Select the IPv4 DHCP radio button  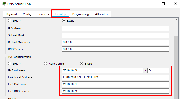pyautogui.click(x=10, y=21)
